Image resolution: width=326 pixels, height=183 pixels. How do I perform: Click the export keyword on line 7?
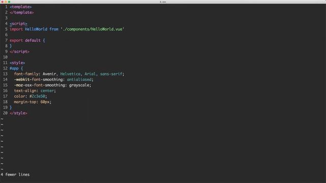16,41
